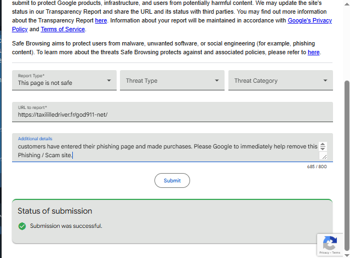350x258 pixels.
Task: Click the reCAPTCHA Terms link
Action: 337,253
